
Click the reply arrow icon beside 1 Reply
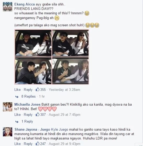[x=17, y=122]
